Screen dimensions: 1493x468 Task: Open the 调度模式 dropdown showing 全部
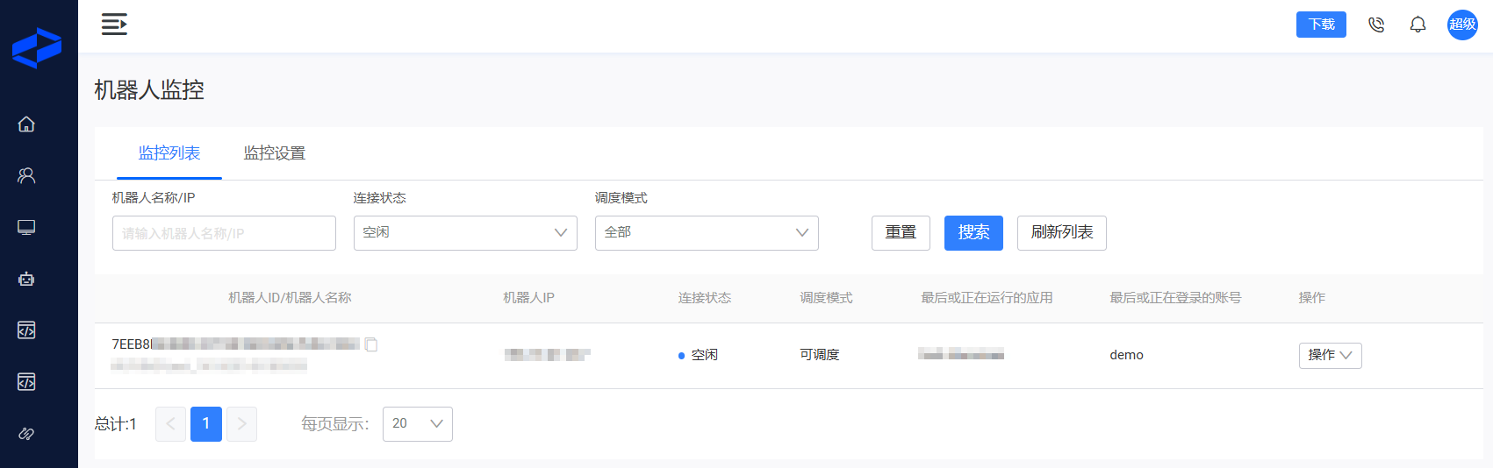click(707, 233)
